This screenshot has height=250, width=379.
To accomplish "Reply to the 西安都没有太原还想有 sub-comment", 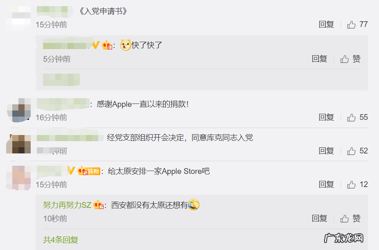I will tap(319, 218).
